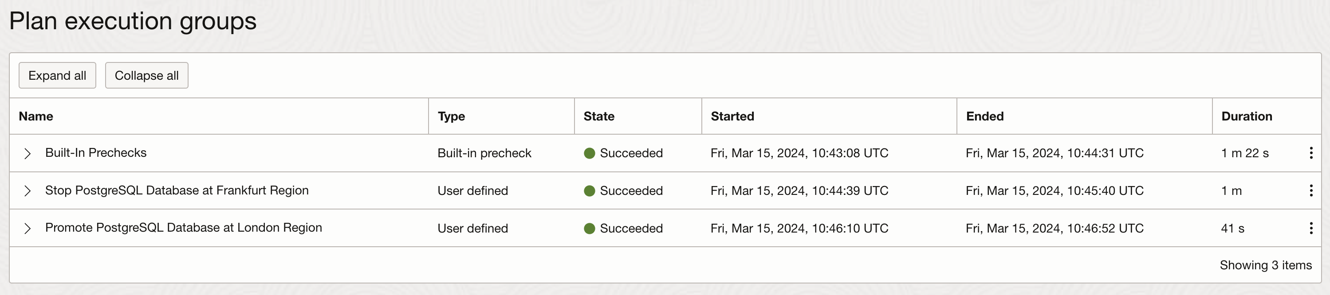
Task: Open actions menu for Built-In Prechecks row
Action: point(1311,153)
